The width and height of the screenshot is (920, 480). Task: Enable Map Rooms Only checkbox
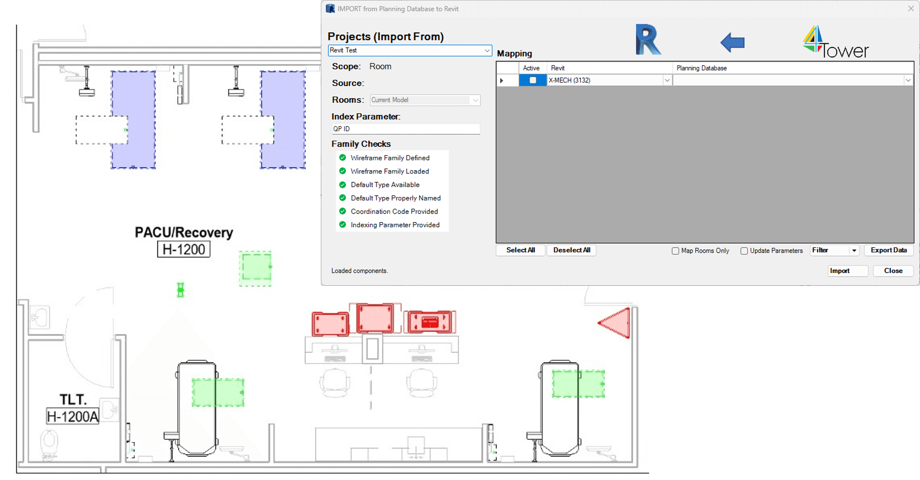[675, 251]
